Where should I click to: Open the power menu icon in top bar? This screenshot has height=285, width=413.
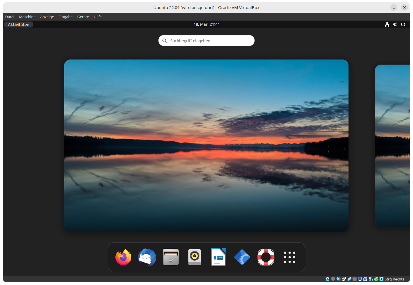click(x=403, y=24)
